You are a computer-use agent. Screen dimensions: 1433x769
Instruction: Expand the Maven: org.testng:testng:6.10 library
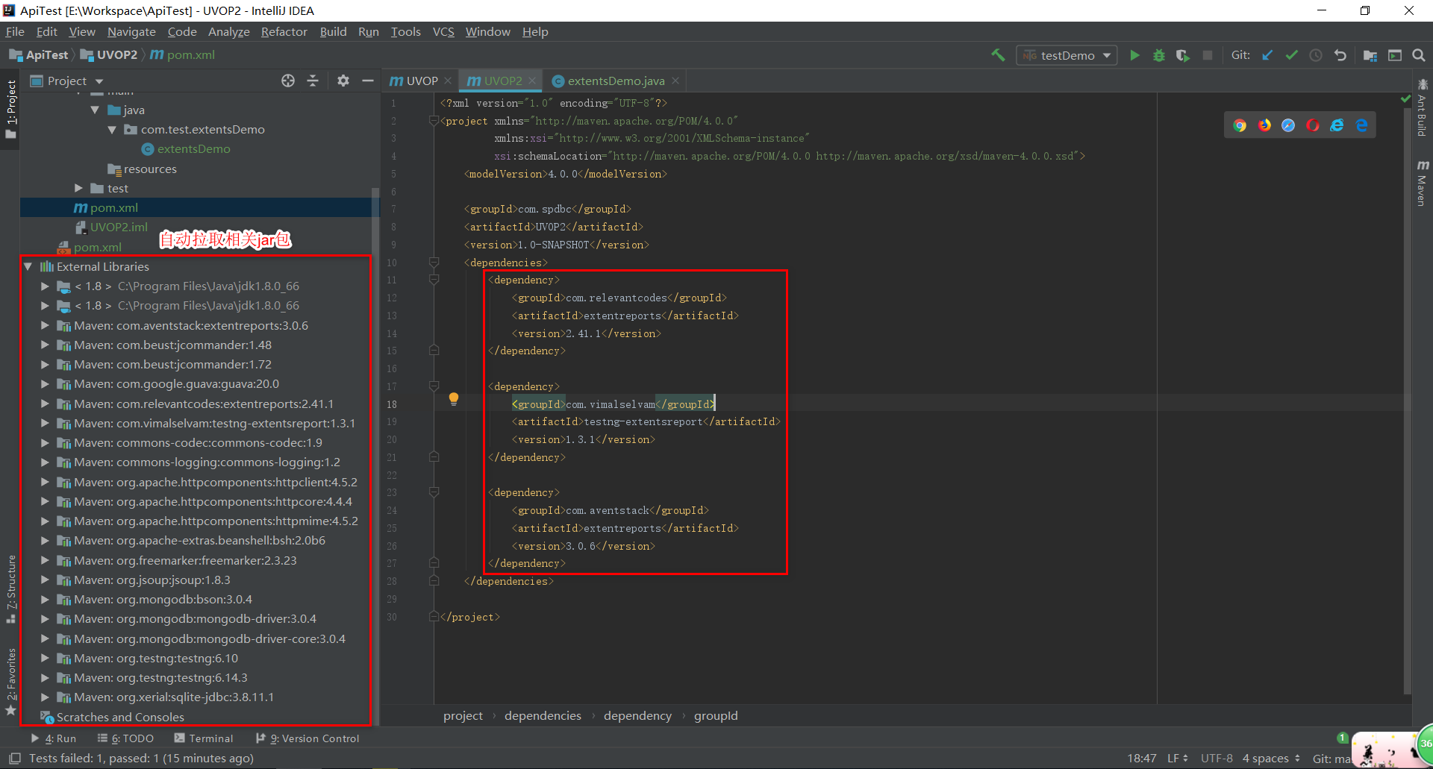click(44, 658)
